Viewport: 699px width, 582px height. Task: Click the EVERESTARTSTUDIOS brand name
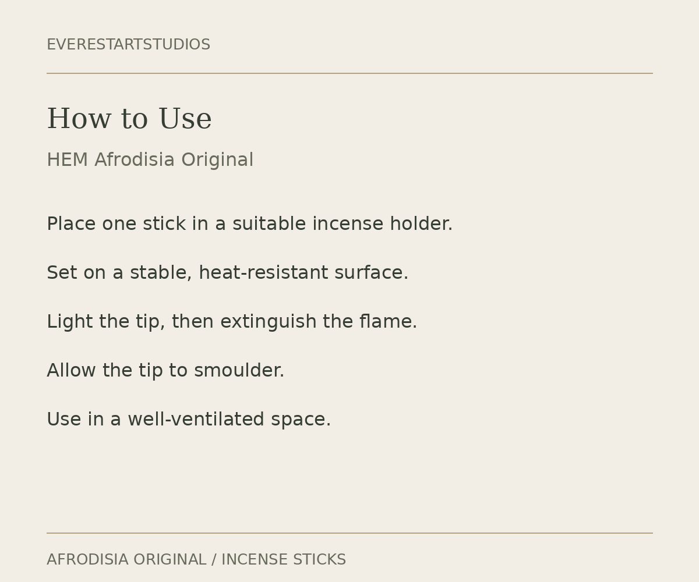[x=128, y=45]
